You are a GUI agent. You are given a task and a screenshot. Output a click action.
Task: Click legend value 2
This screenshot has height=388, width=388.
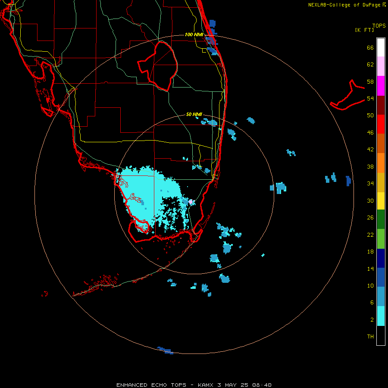tap(372, 320)
